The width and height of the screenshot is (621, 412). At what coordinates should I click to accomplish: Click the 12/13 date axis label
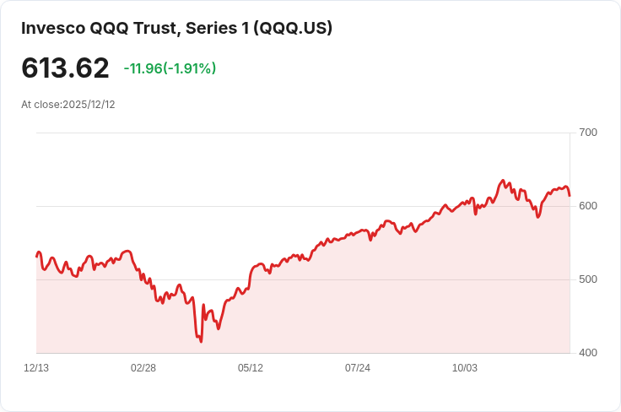pyautogui.click(x=36, y=368)
